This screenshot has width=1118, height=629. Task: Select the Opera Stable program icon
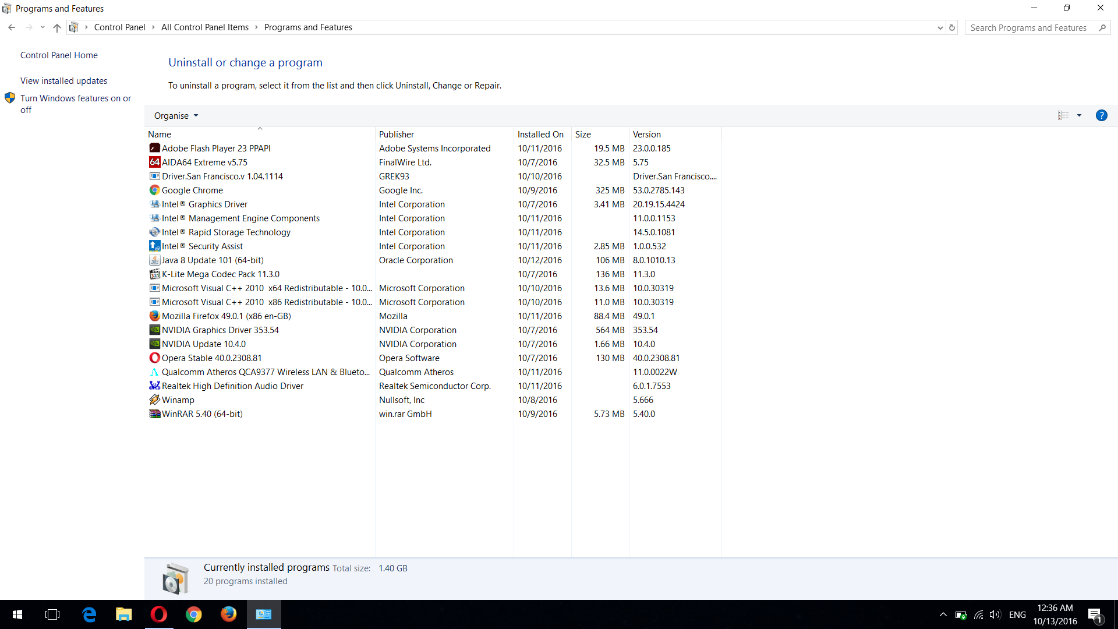coord(154,358)
